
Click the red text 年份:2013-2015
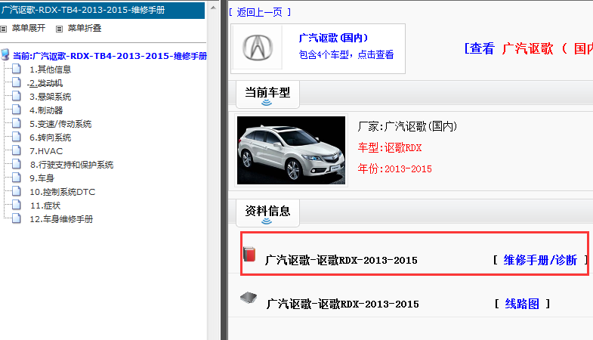click(395, 168)
